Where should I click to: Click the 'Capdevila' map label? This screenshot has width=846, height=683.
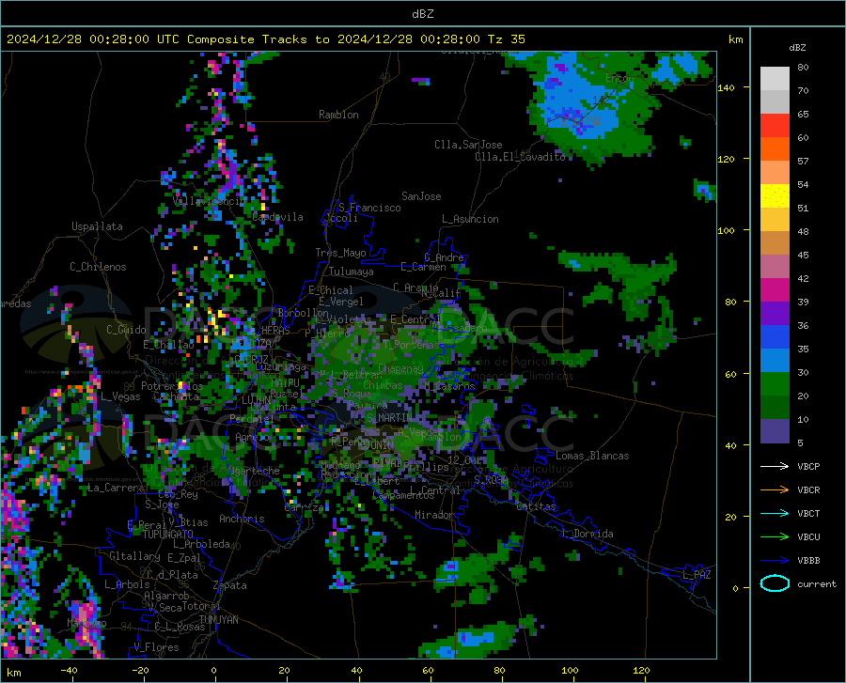pos(277,217)
